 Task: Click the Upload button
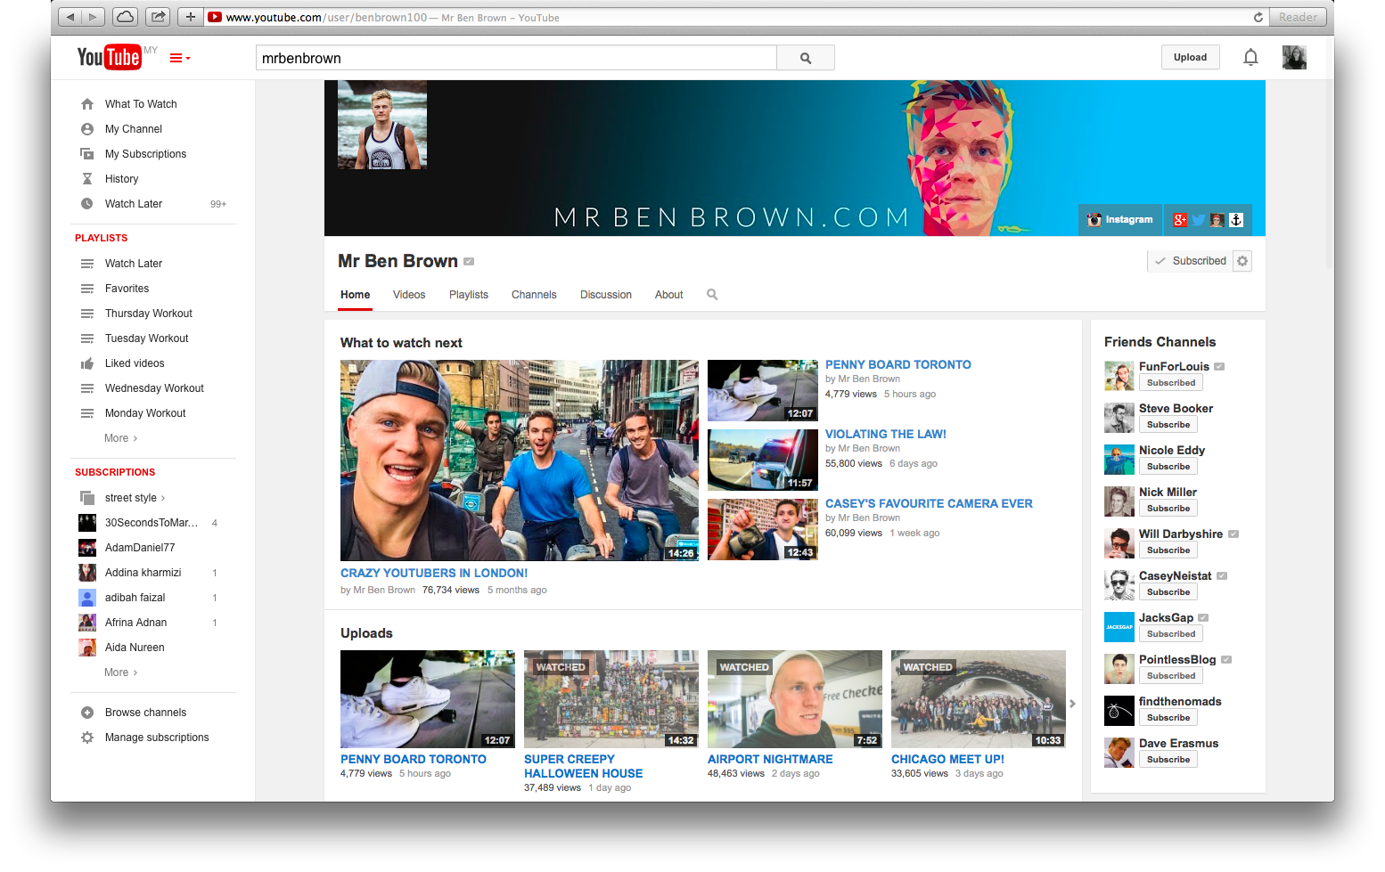tap(1190, 57)
